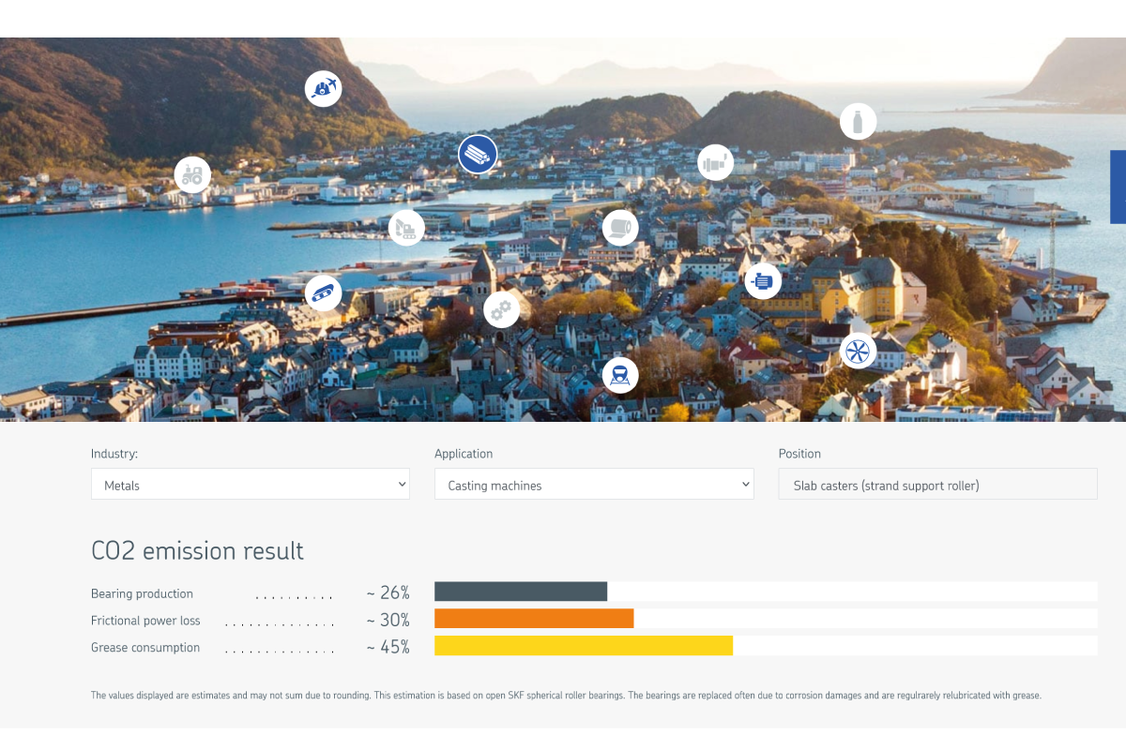The height and width of the screenshot is (750, 1126).
Task: Click the bottle food and beverage icon
Action: (x=858, y=122)
